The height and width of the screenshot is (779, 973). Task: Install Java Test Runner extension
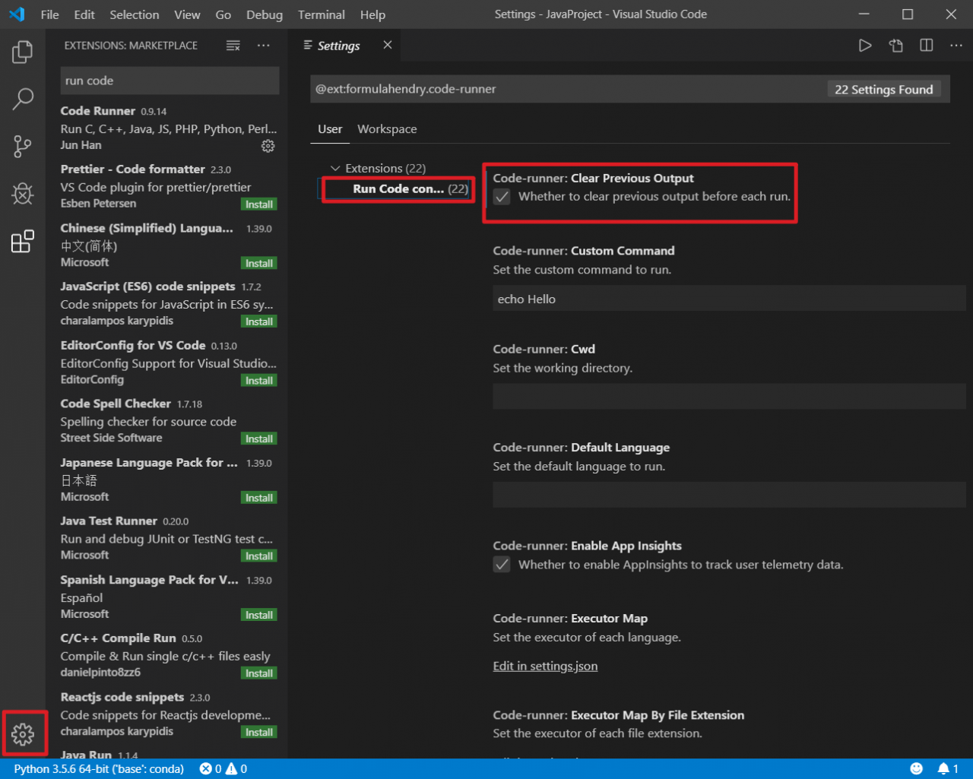point(259,556)
